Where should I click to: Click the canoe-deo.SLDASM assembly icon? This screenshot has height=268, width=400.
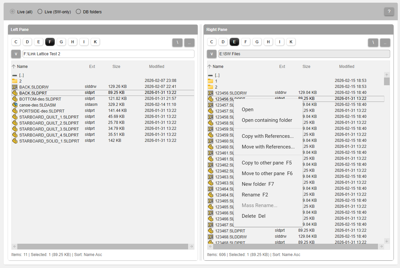click(15, 105)
